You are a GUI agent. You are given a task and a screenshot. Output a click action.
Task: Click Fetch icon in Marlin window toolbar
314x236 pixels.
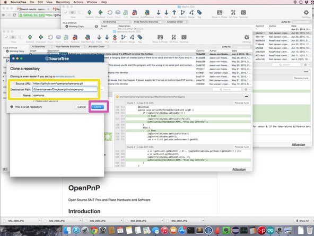159,13
